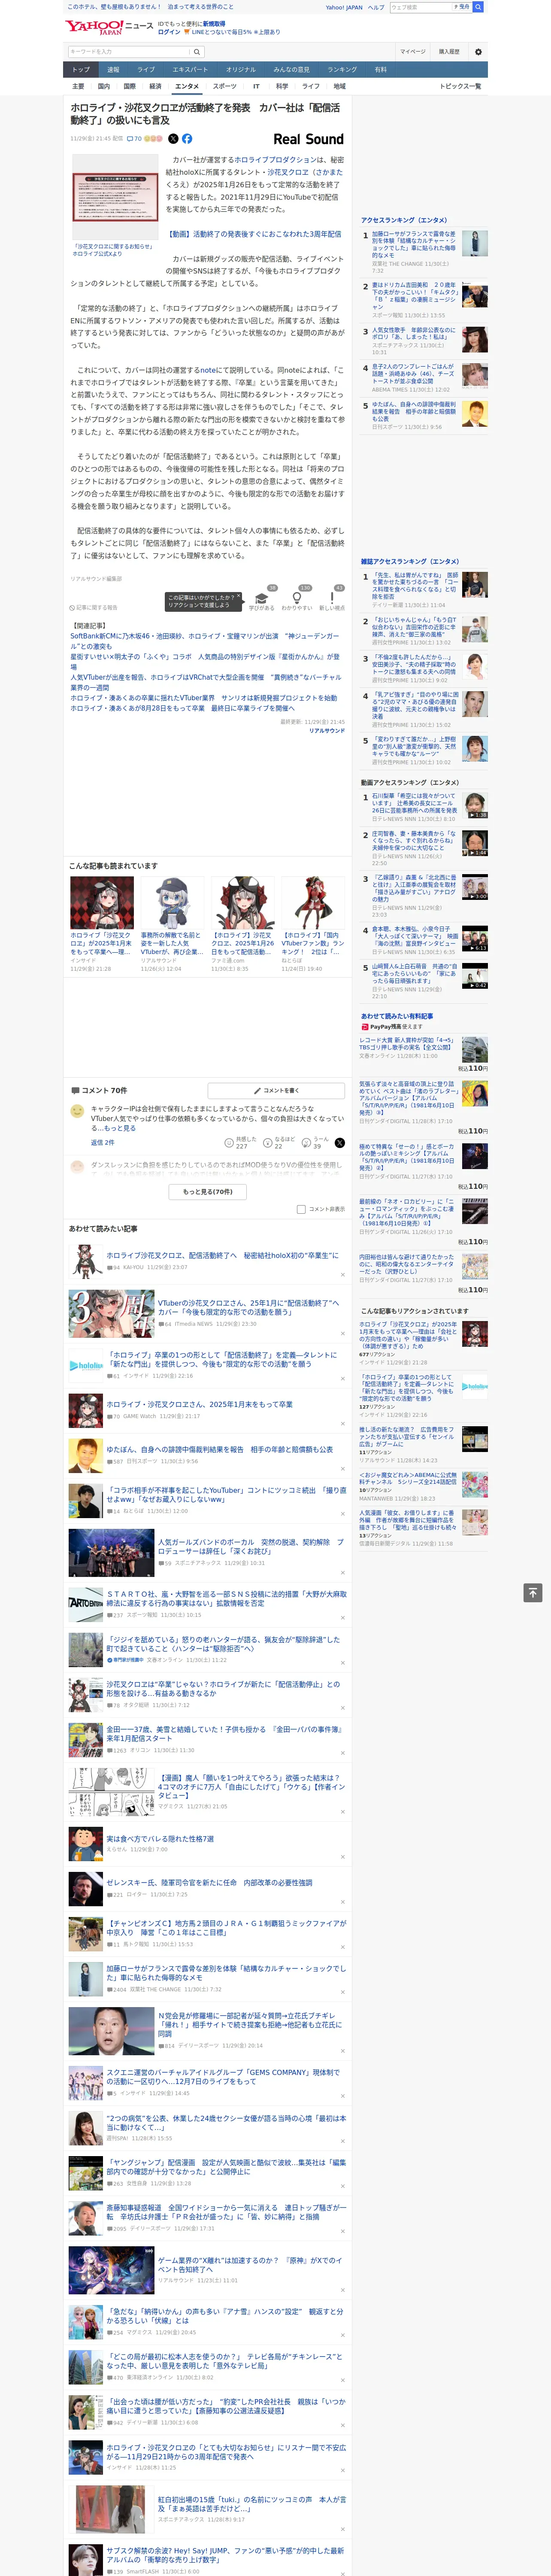Open article 実は食べ方でバレる隠れた性格
Image resolution: width=551 pixels, height=2576 pixels.
(160, 1839)
